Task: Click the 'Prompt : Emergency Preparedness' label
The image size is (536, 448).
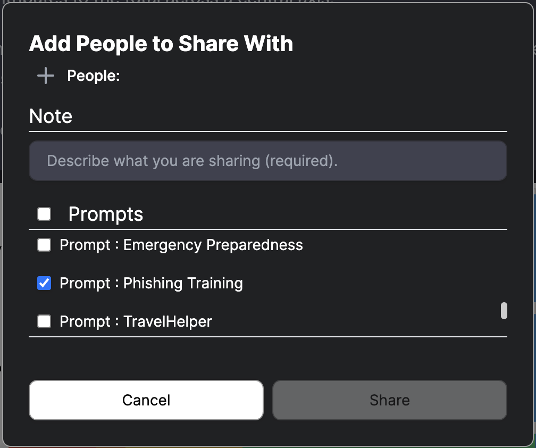Action: pos(181,245)
